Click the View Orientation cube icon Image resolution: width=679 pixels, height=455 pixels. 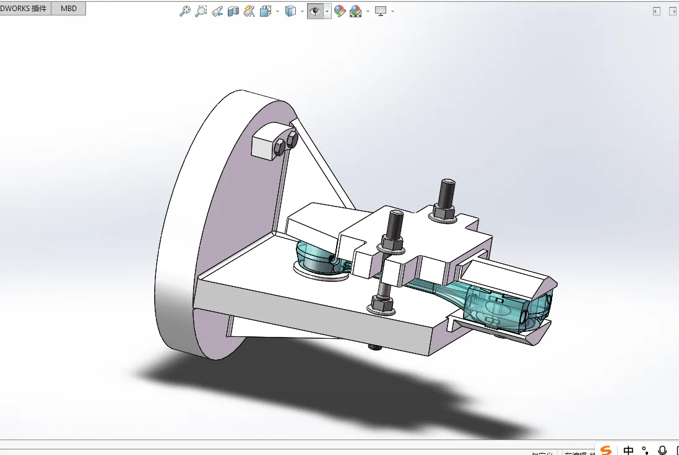click(266, 11)
